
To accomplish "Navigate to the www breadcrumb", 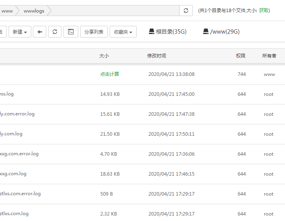I will tap(7, 11).
